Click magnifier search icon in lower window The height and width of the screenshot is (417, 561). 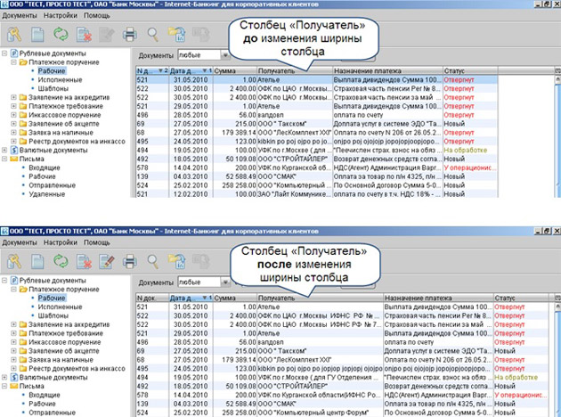point(153,261)
